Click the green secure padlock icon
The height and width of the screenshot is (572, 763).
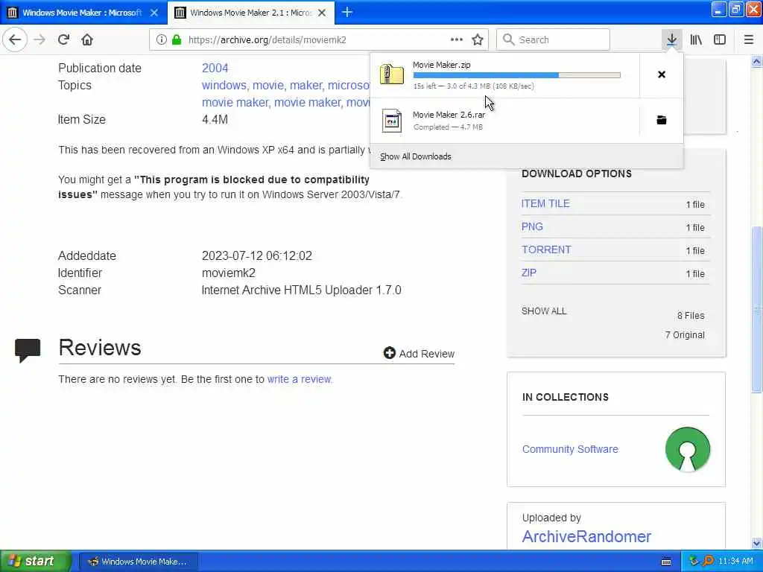click(x=177, y=40)
